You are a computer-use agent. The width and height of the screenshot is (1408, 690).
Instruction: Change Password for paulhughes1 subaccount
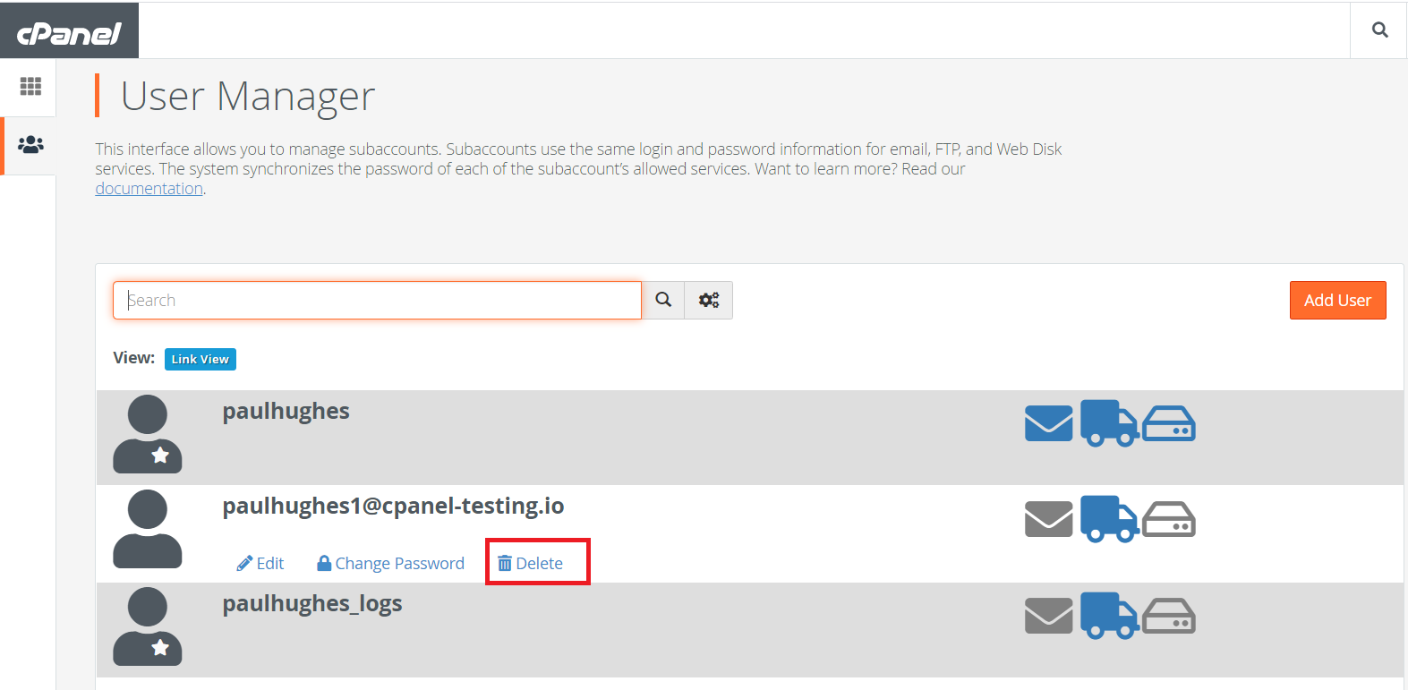(391, 563)
